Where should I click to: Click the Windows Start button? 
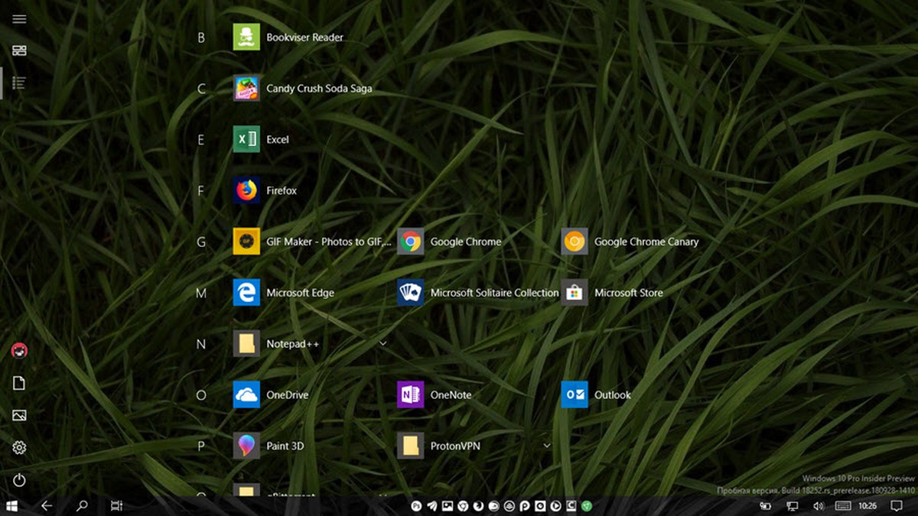[12, 505]
